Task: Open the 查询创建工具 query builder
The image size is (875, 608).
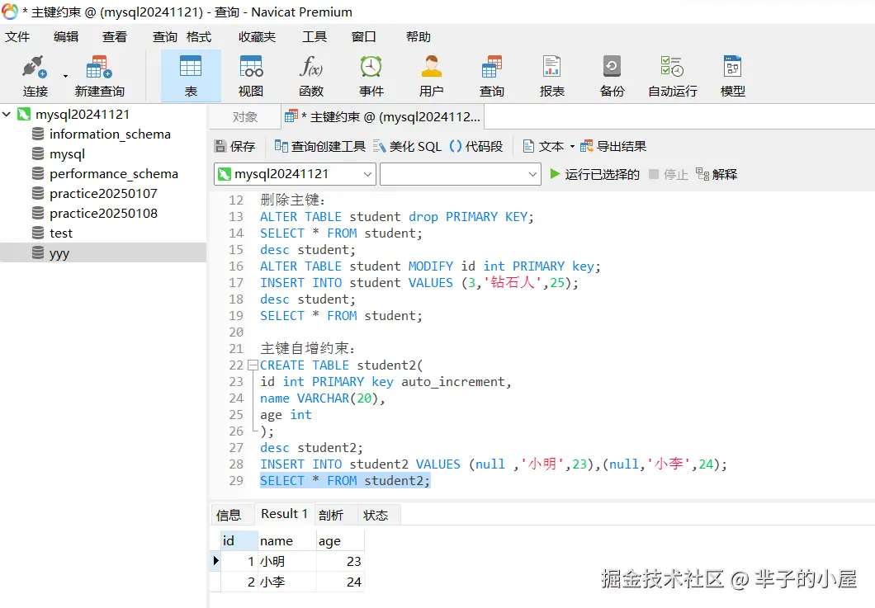Action: 319,147
